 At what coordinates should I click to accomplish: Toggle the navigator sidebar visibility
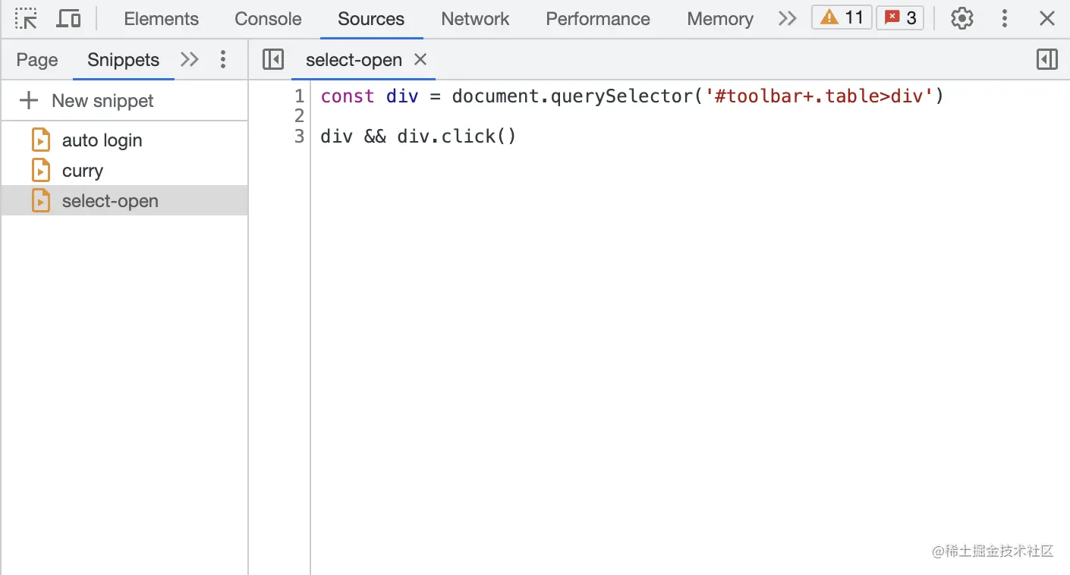(x=273, y=59)
